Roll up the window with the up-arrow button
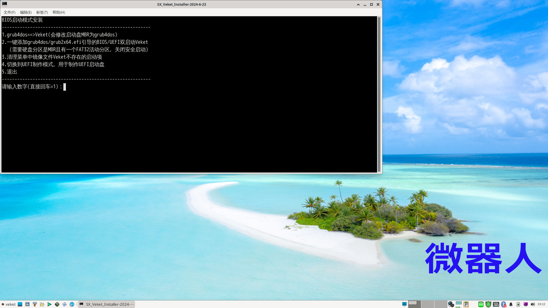This screenshot has height=308, width=548. tap(358, 4)
